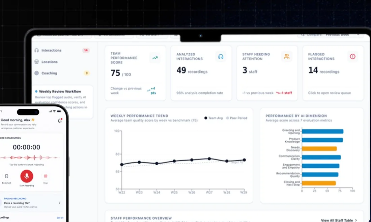Click the Weekly Performance Trend heading

[x=139, y=116]
